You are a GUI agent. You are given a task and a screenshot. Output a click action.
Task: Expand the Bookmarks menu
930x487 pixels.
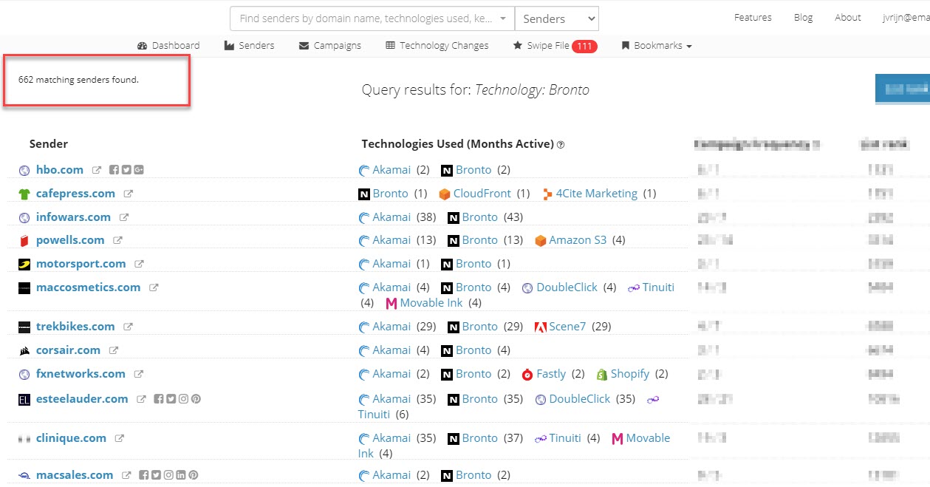(657, 46)
